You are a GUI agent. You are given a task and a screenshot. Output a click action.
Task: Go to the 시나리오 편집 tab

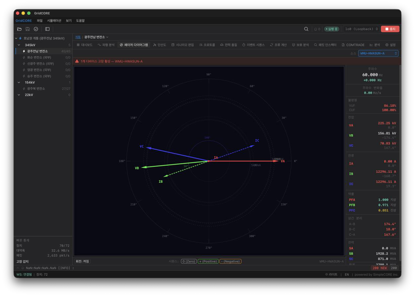tap(182, 45)
